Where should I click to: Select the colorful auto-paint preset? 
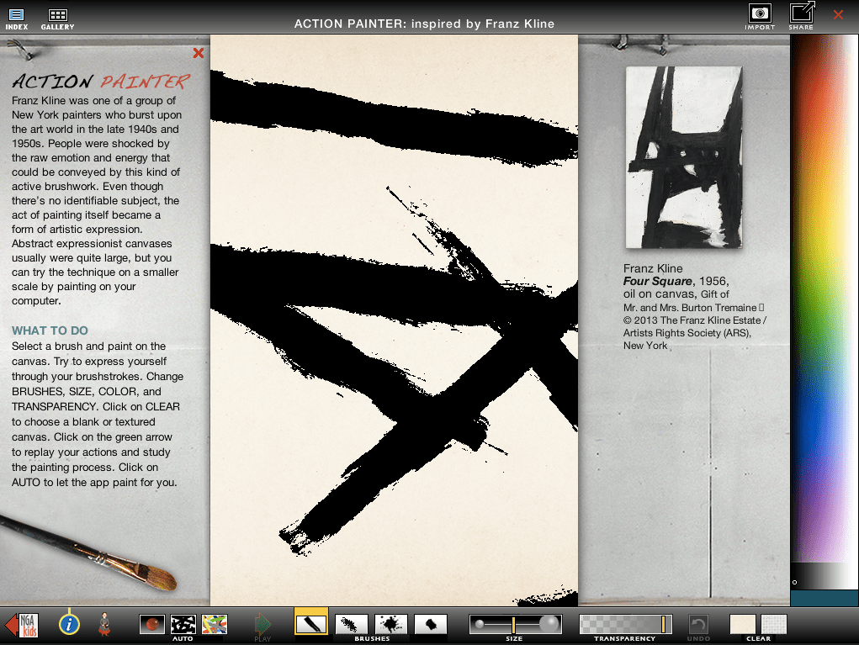pos(215,624)
